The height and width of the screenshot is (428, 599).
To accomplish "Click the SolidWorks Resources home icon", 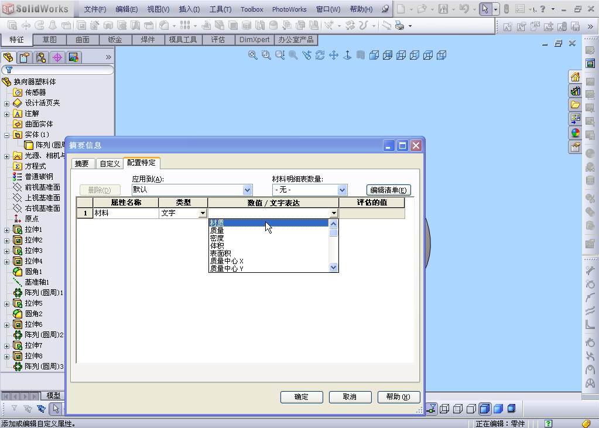I will coord(576,77).
